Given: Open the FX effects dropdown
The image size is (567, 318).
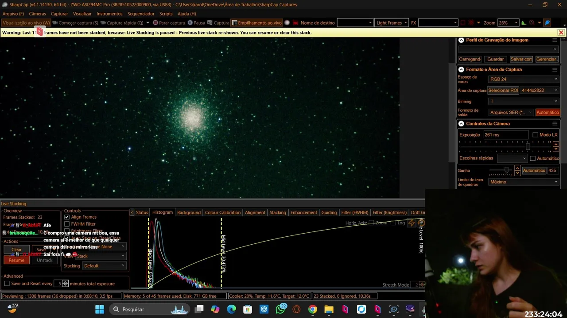Looking at the screenshot, I should 438,23.
